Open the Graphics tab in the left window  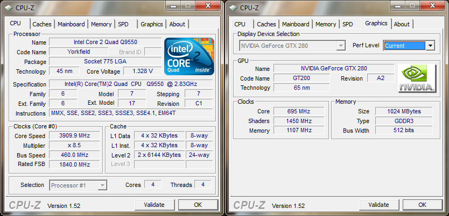pos(151,24)
